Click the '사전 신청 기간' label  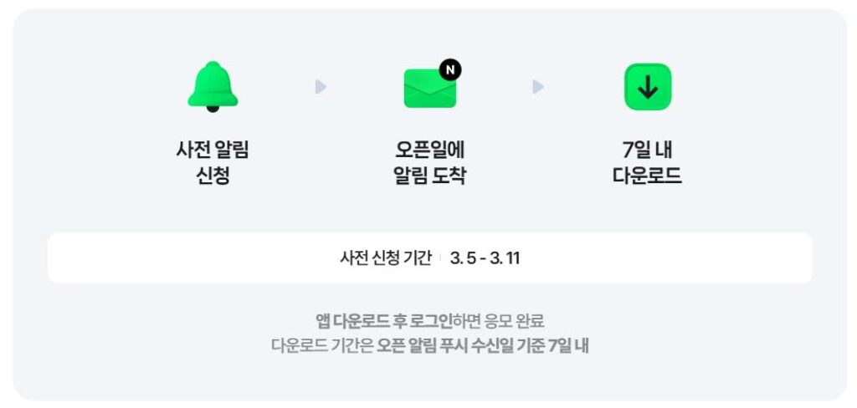coord(386,258)
